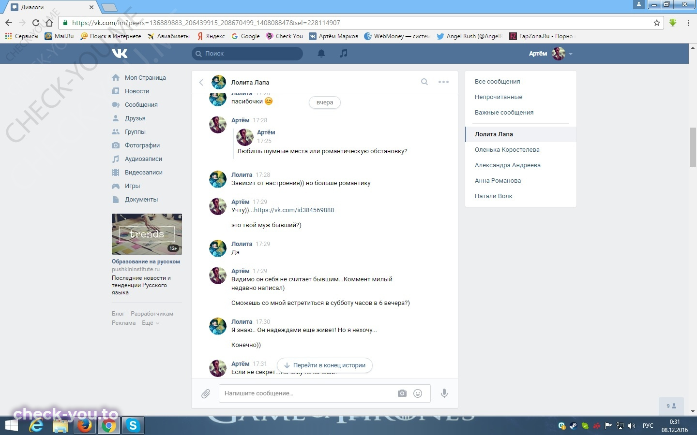Screen dimensions: 697x435
Task: Go back with the dialog back arrow
Action: (201, 82)
